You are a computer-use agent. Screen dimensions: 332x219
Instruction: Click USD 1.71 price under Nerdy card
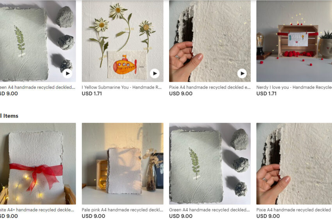[266, 93]
